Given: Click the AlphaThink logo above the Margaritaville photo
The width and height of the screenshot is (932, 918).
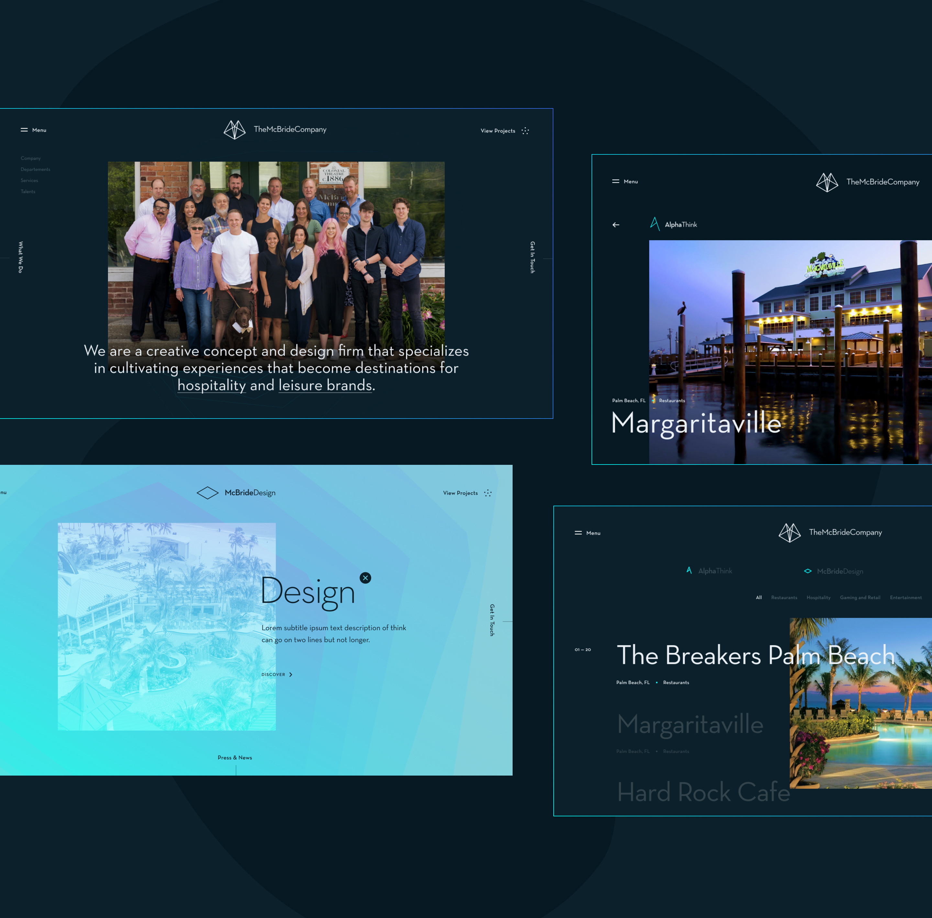Looking at the screenshot, I should [674, 225].
